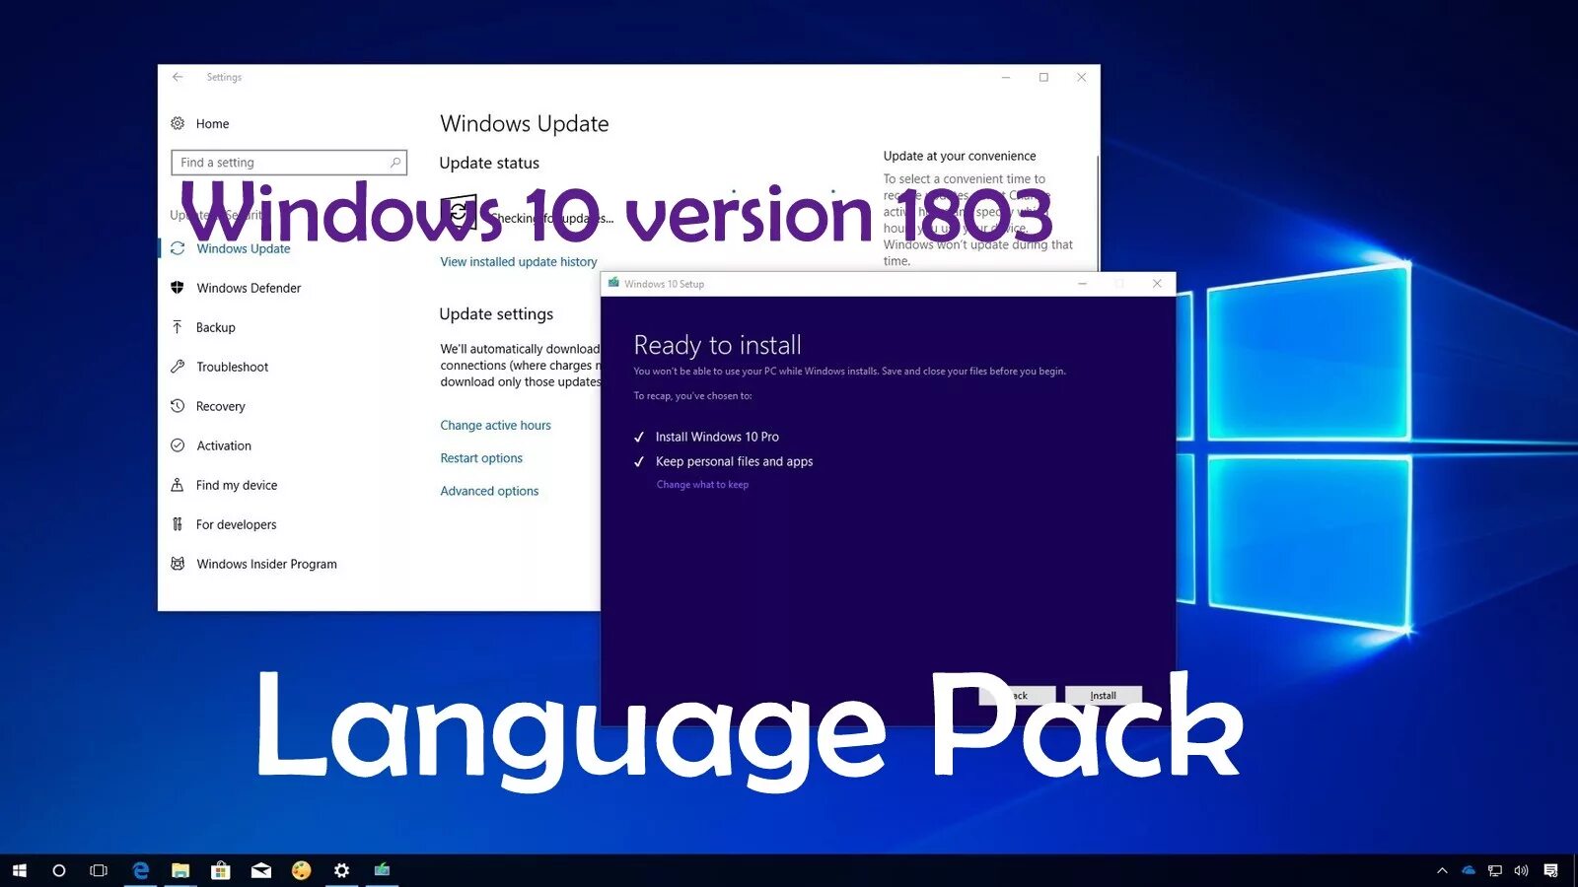Open the Activation page
1578x887 pixels.
[224, 445]
